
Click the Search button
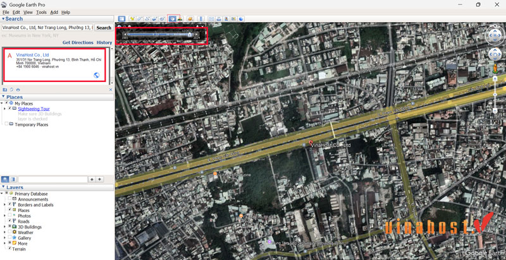click(x=104, y=28)
